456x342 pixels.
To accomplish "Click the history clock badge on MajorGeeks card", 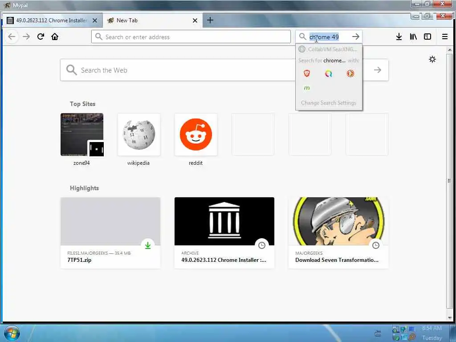I will [376, 245].
